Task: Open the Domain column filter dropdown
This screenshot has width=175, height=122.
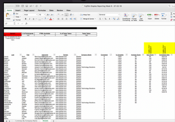Action: click(75, 55)
